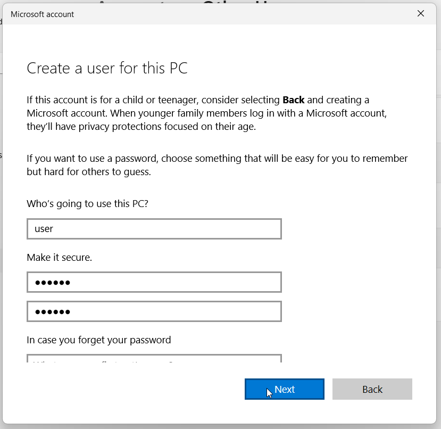Click the paragraph about choosing a memorable password
Viewport: 441px width, 429px height.
point(217,164)
